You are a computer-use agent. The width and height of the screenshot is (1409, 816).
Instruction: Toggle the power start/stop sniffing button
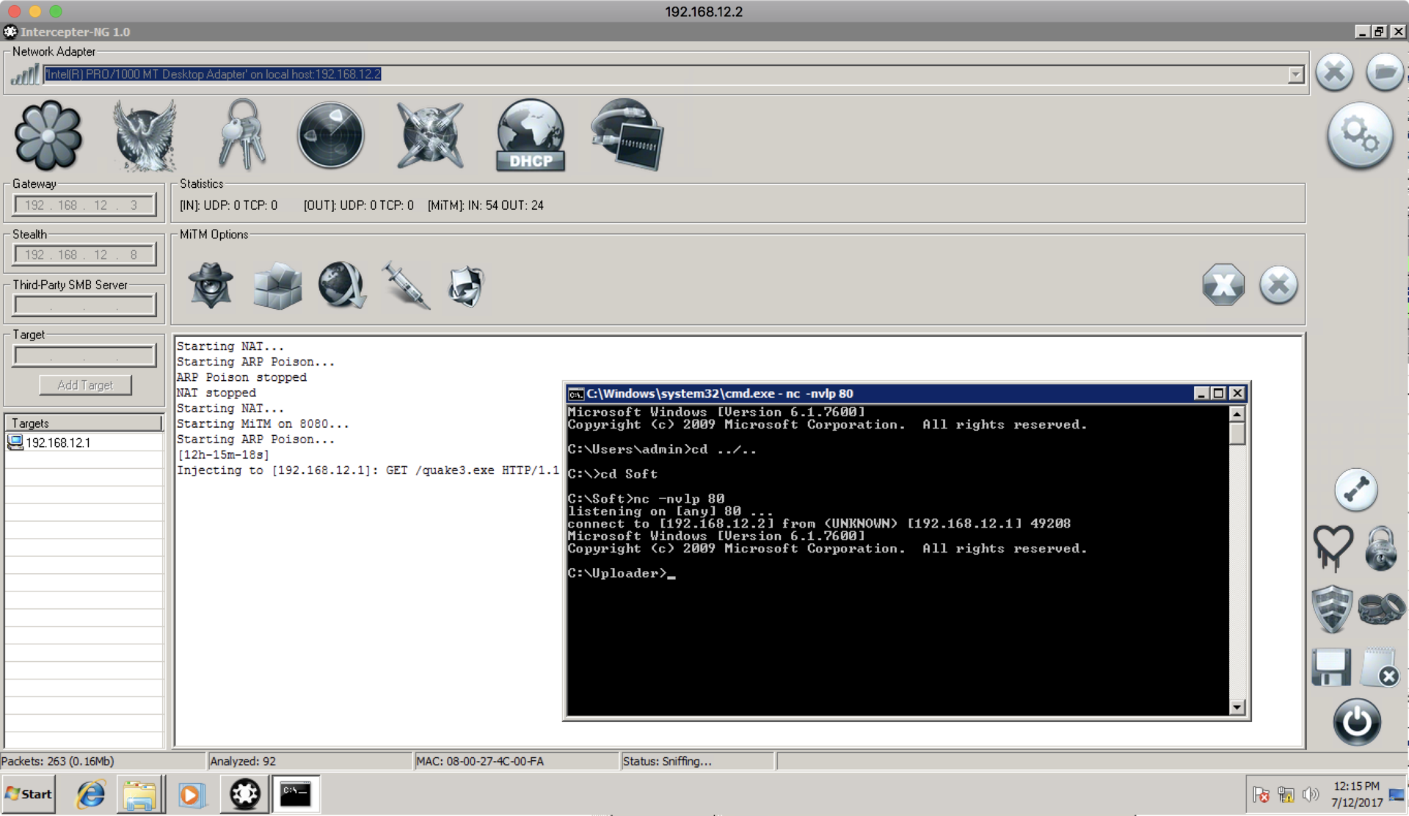(x=1356, y=721)
